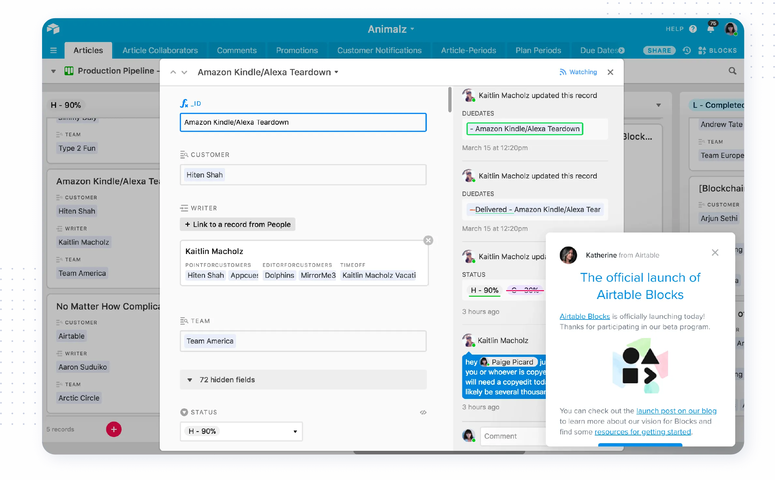This screenshot has height=480, width=775.
Task: Open the user profile avatar
Action: (731, 29)
